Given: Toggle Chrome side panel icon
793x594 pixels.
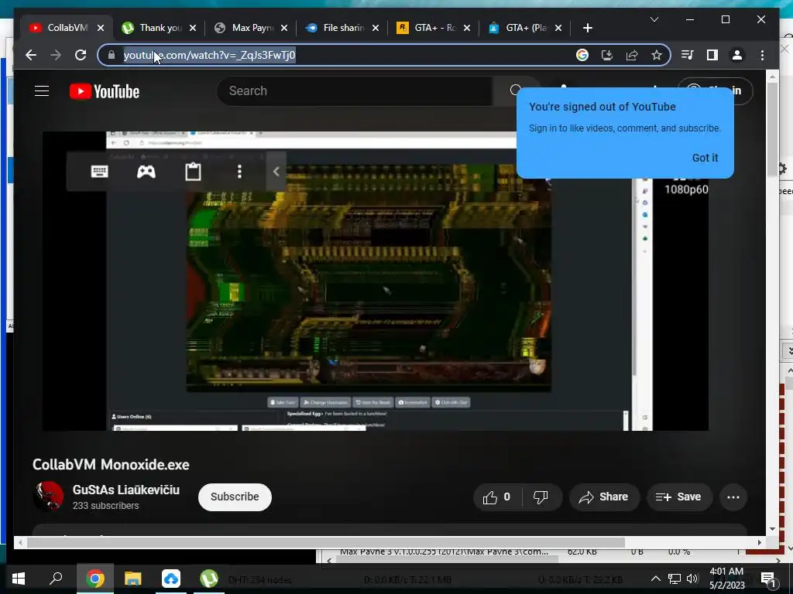Looking at the screenshot, I should 712,55.
